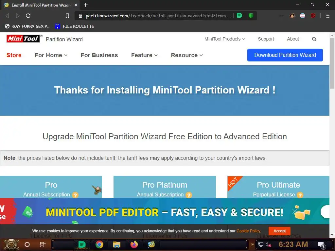The height and width of the screenshot is (251, 335).
Task: Open the MiniTool Partition Wizard taskbar icon
Action: coord(151,244)
